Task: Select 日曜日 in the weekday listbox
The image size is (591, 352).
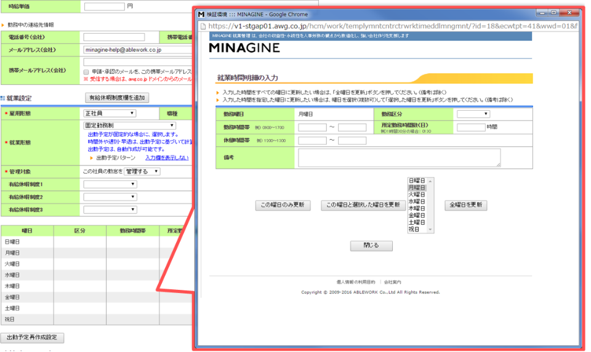Action: coord(417,181)
